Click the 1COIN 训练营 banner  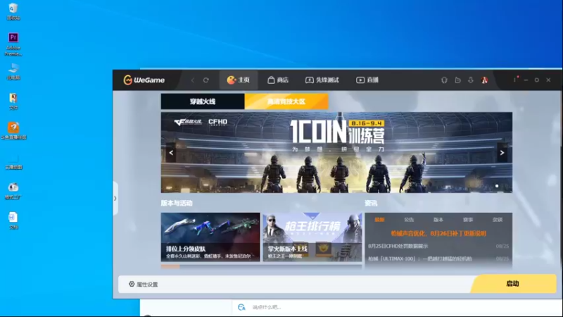pyautogui.click(x=336, y=152)
